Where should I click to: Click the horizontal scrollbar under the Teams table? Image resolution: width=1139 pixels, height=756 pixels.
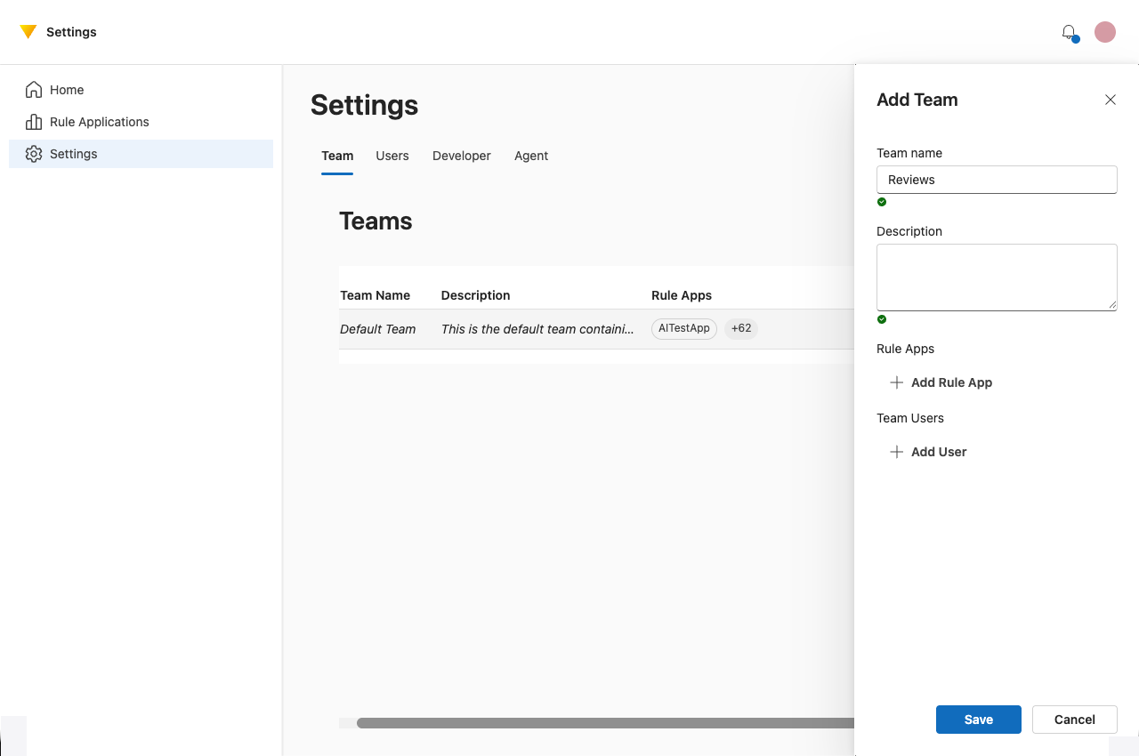click(x=596, y=723)
